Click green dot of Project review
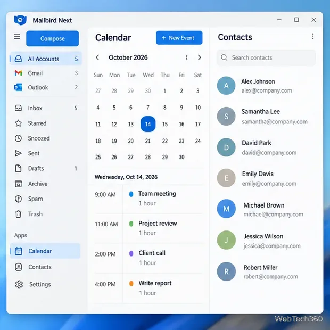330x330 pixels. [131, 224]
